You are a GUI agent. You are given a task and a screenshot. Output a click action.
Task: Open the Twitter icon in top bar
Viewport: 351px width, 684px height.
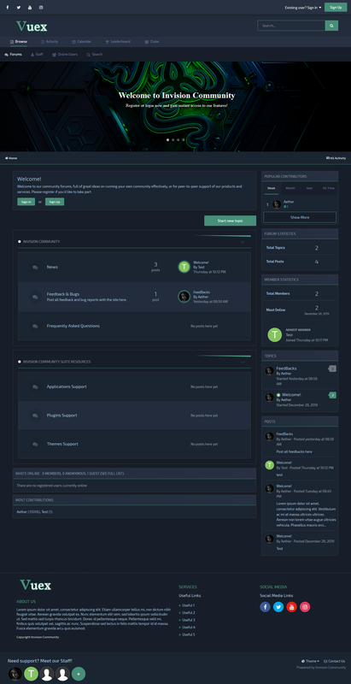[x=18, y=8]
